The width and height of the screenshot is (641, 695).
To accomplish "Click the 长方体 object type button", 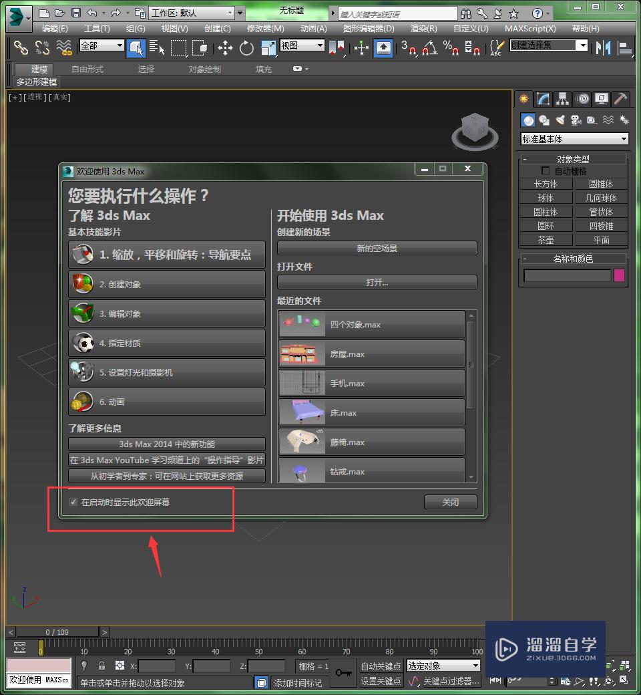I will pos(546,184).
